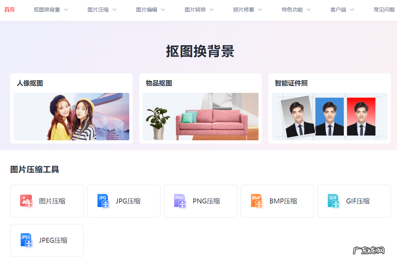This screenshot has height=260, width=397.
Task: Open the JPG压缩 tool icon
Action: click(x=103, y=201)
